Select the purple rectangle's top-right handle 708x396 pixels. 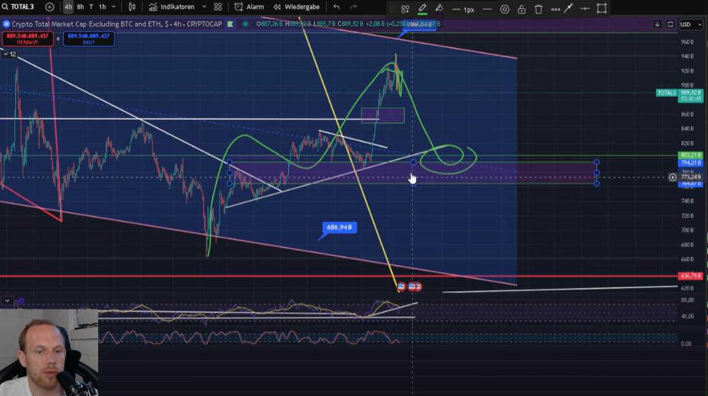coord(597,162)
